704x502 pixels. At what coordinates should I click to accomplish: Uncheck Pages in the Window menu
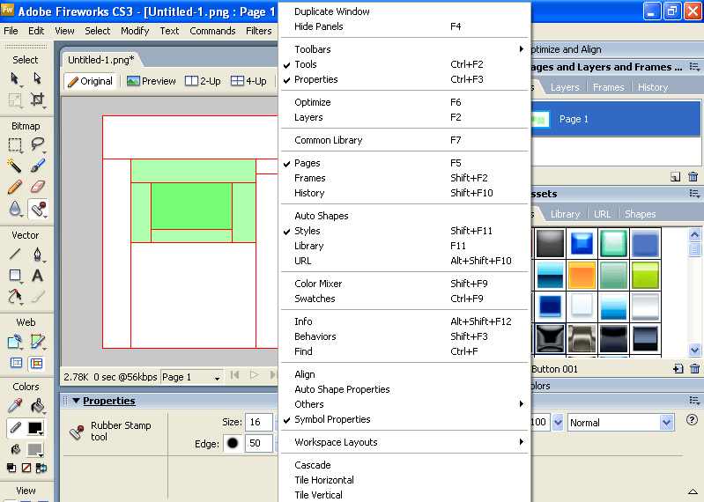[308, 163]
